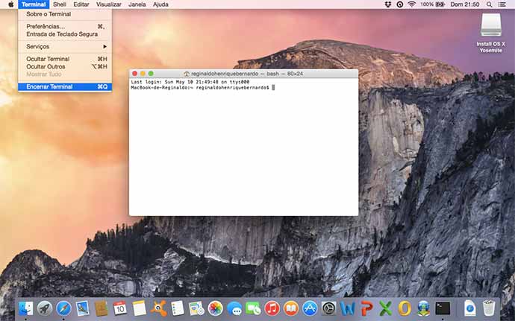The width and height of the screenshot is (515, 321).
Task: Open the Notification Center icon
Action: pyautogui.click(x=506, y=4)
